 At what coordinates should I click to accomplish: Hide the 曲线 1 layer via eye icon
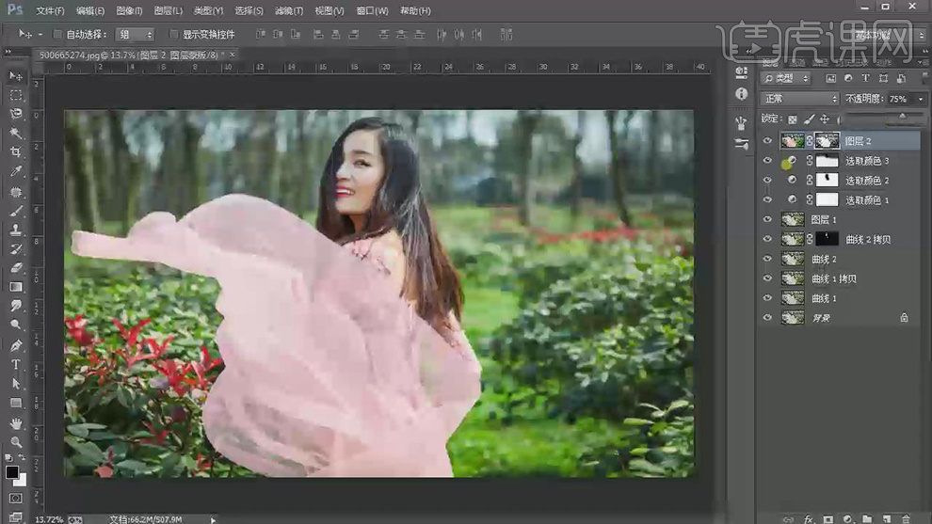768,298
